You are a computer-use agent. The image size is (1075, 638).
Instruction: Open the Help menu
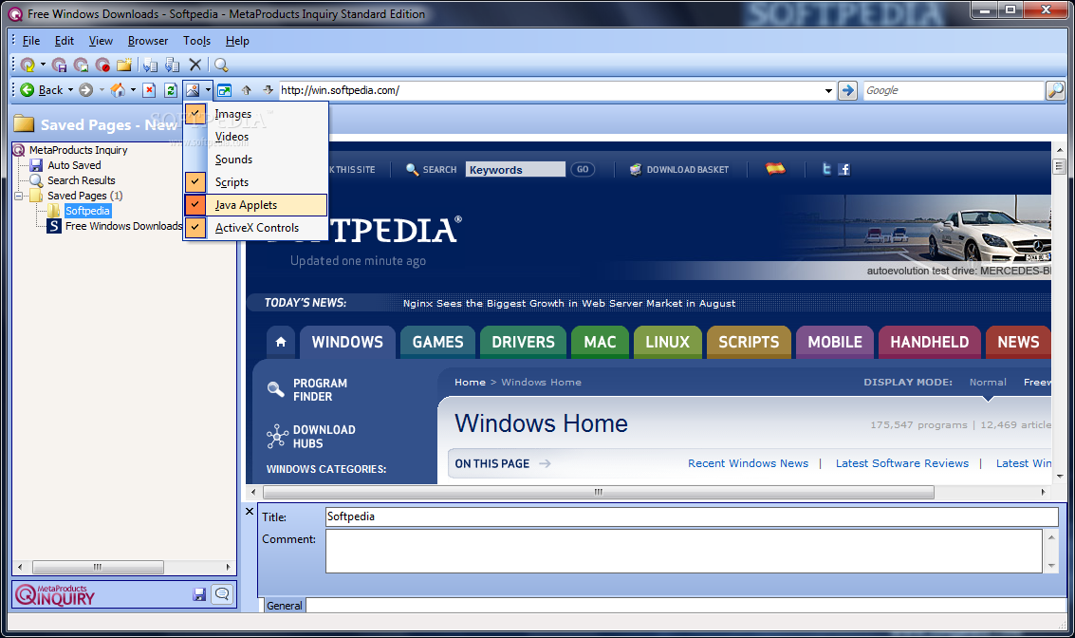(237, 41)
